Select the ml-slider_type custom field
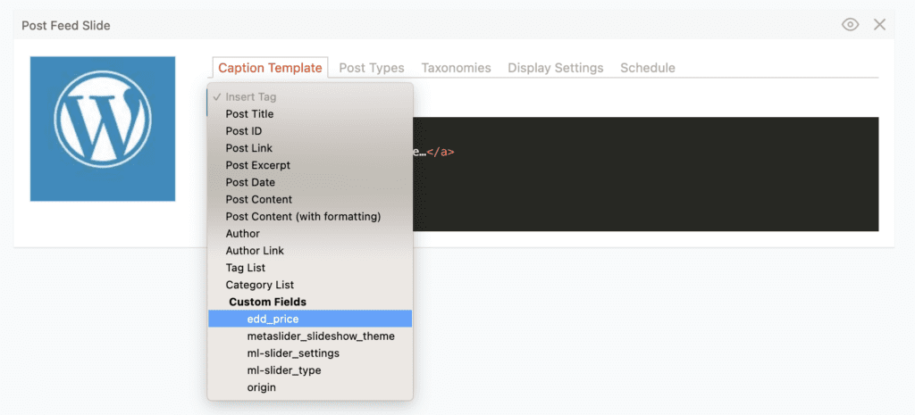Image resolution: width=915 pixels, height=415 pixels. (310, 370)
